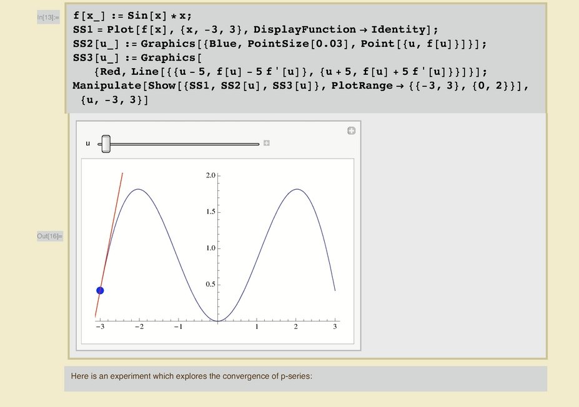Click the -3 x-axis tick label

99,327
